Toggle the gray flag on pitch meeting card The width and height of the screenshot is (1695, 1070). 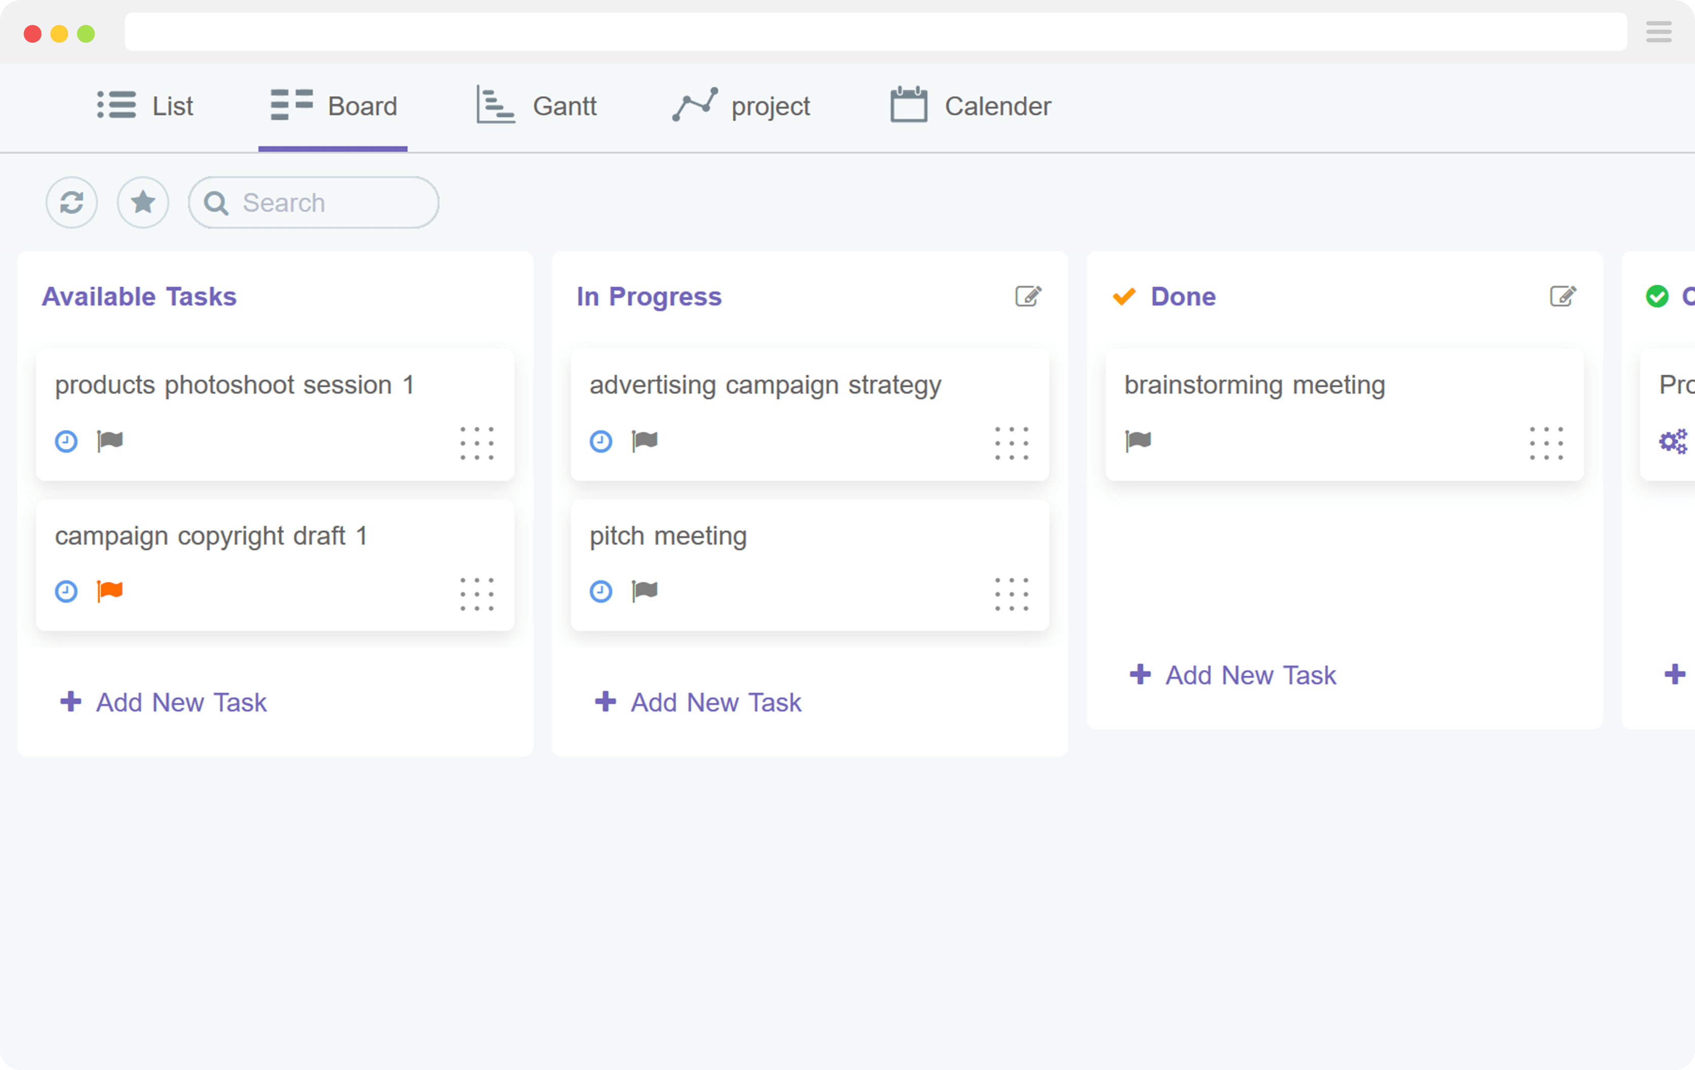(644, 591)
